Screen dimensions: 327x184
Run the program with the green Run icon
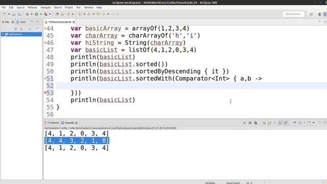(x=36, y=14)
